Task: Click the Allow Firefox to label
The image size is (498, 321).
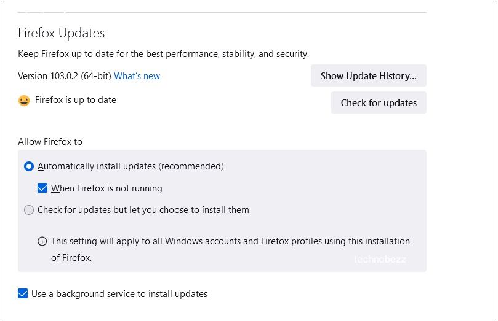Action: (x=50, y=142)
